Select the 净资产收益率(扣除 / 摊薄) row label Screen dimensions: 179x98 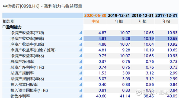tap(33, 50)
